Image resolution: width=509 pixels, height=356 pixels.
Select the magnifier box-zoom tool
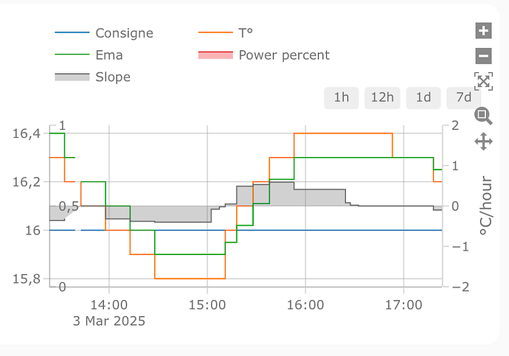(483, 115)
